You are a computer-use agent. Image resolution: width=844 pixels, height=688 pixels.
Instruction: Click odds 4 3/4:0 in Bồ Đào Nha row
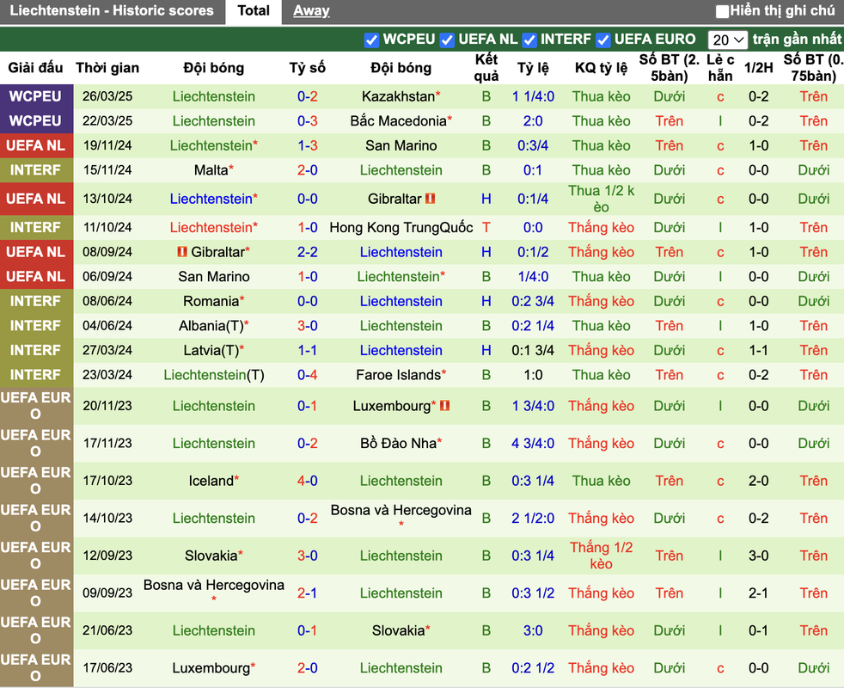point(533,444)
